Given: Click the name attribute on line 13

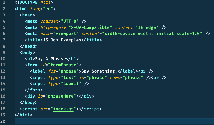Looking at the screenshot, I should (115, 78).
